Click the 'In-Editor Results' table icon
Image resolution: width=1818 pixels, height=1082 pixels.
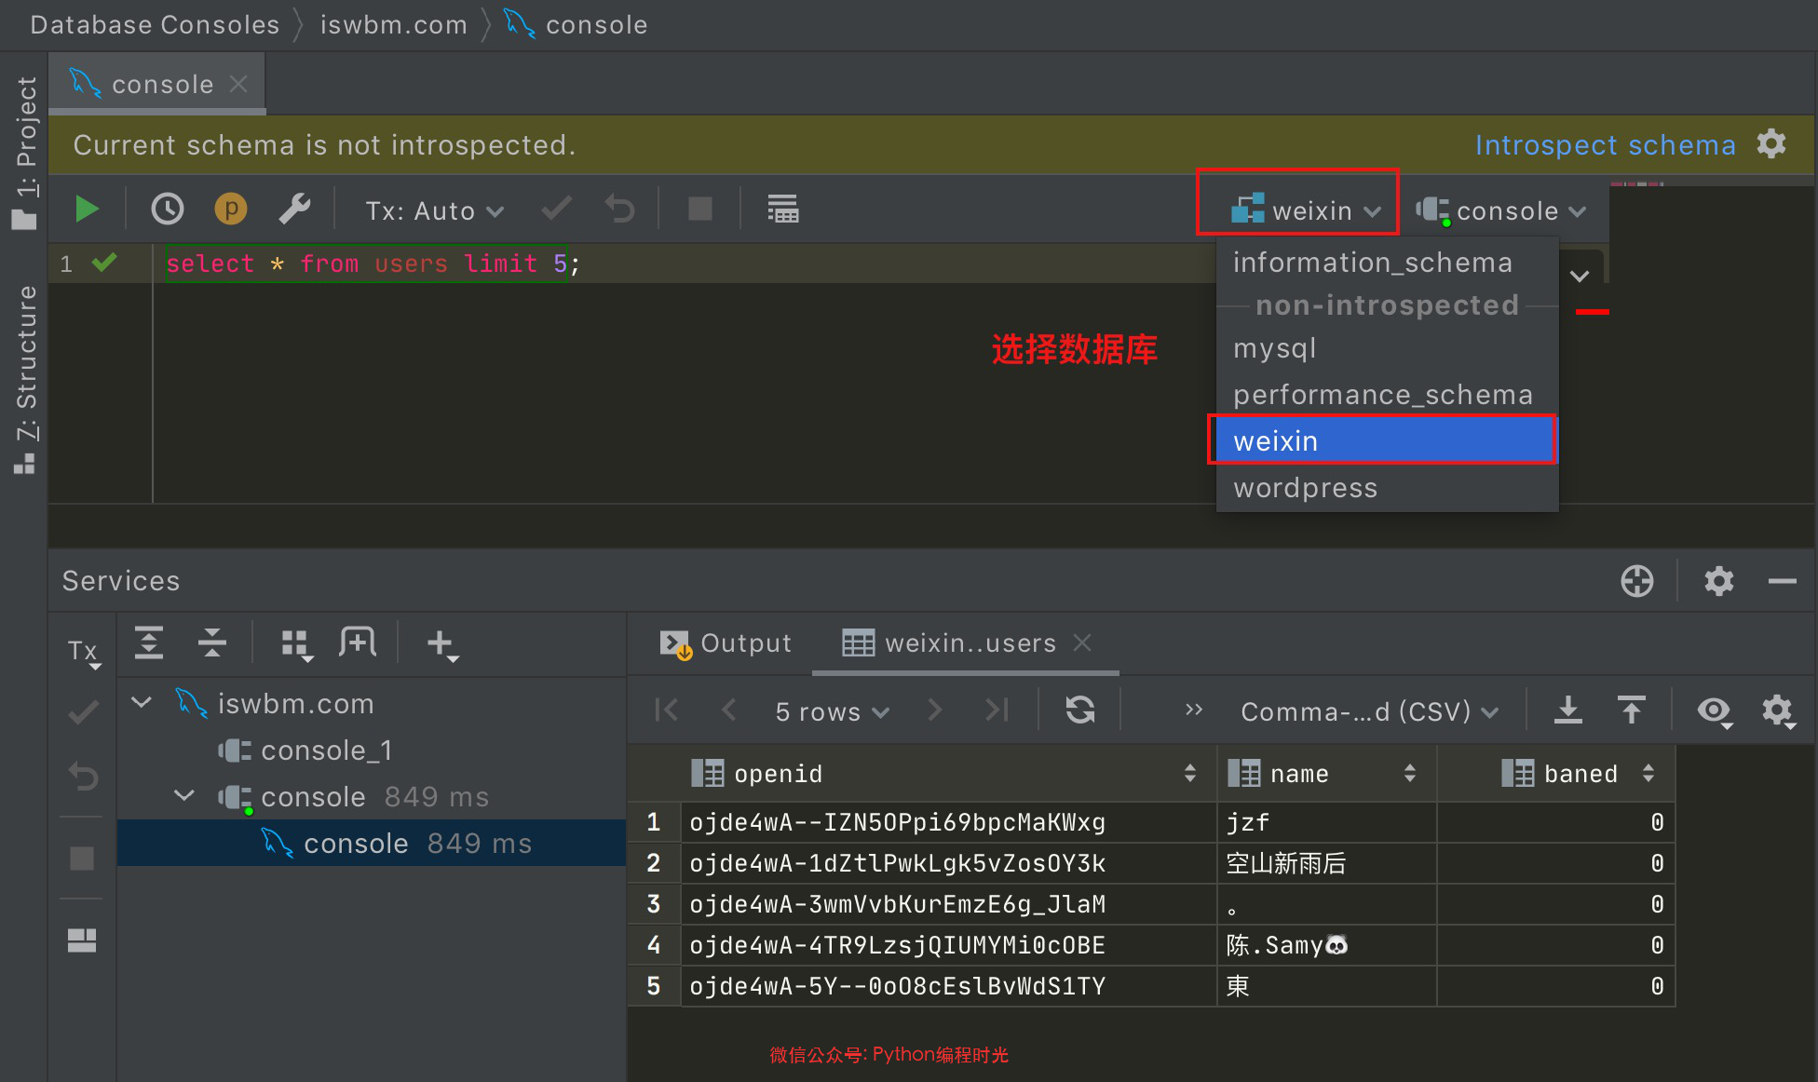coord(782,210)
